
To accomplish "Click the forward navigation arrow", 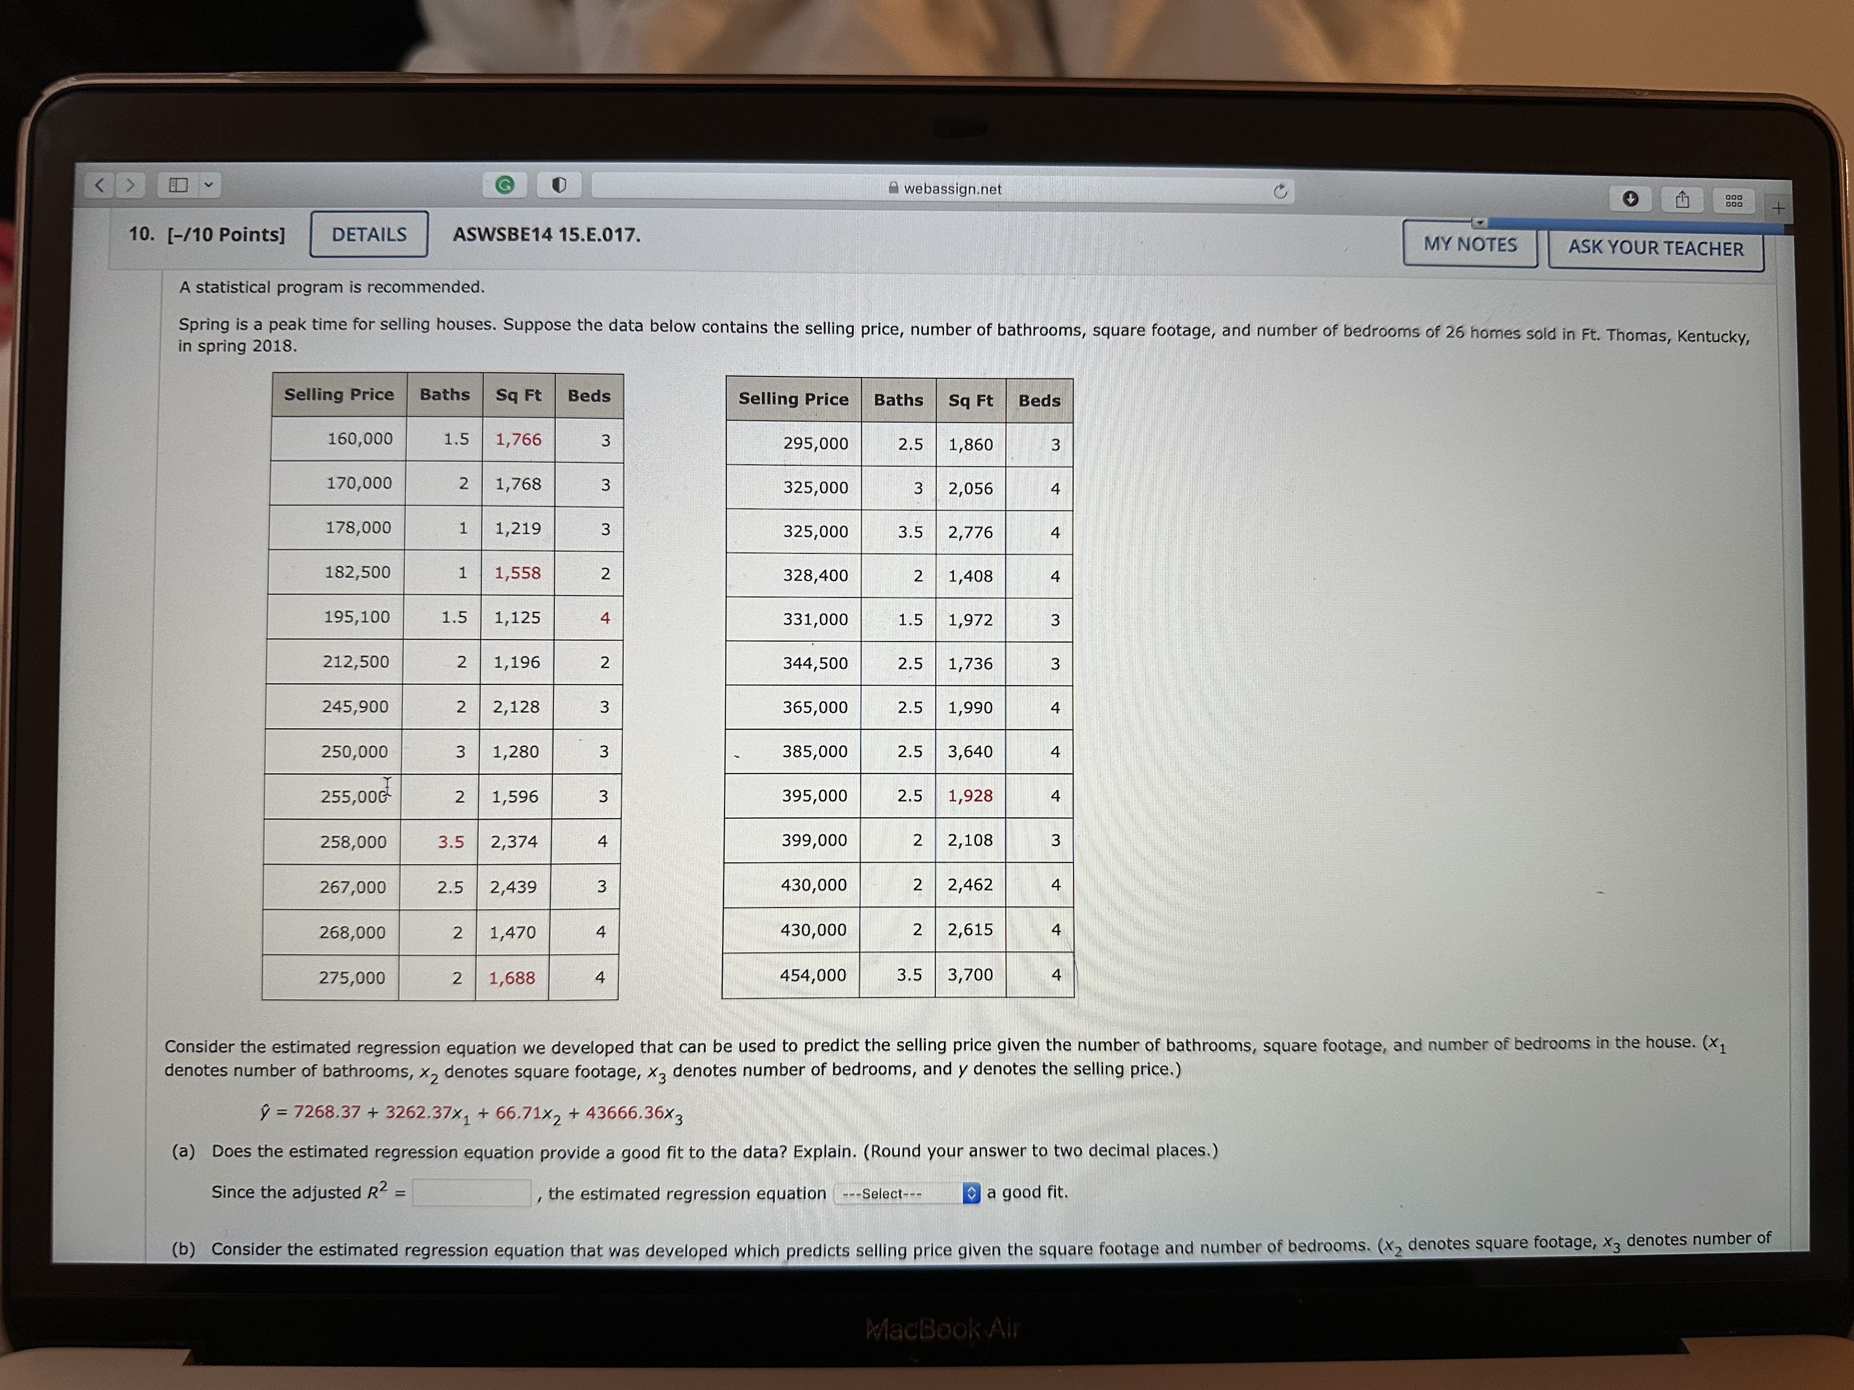I will pos(130,186).
